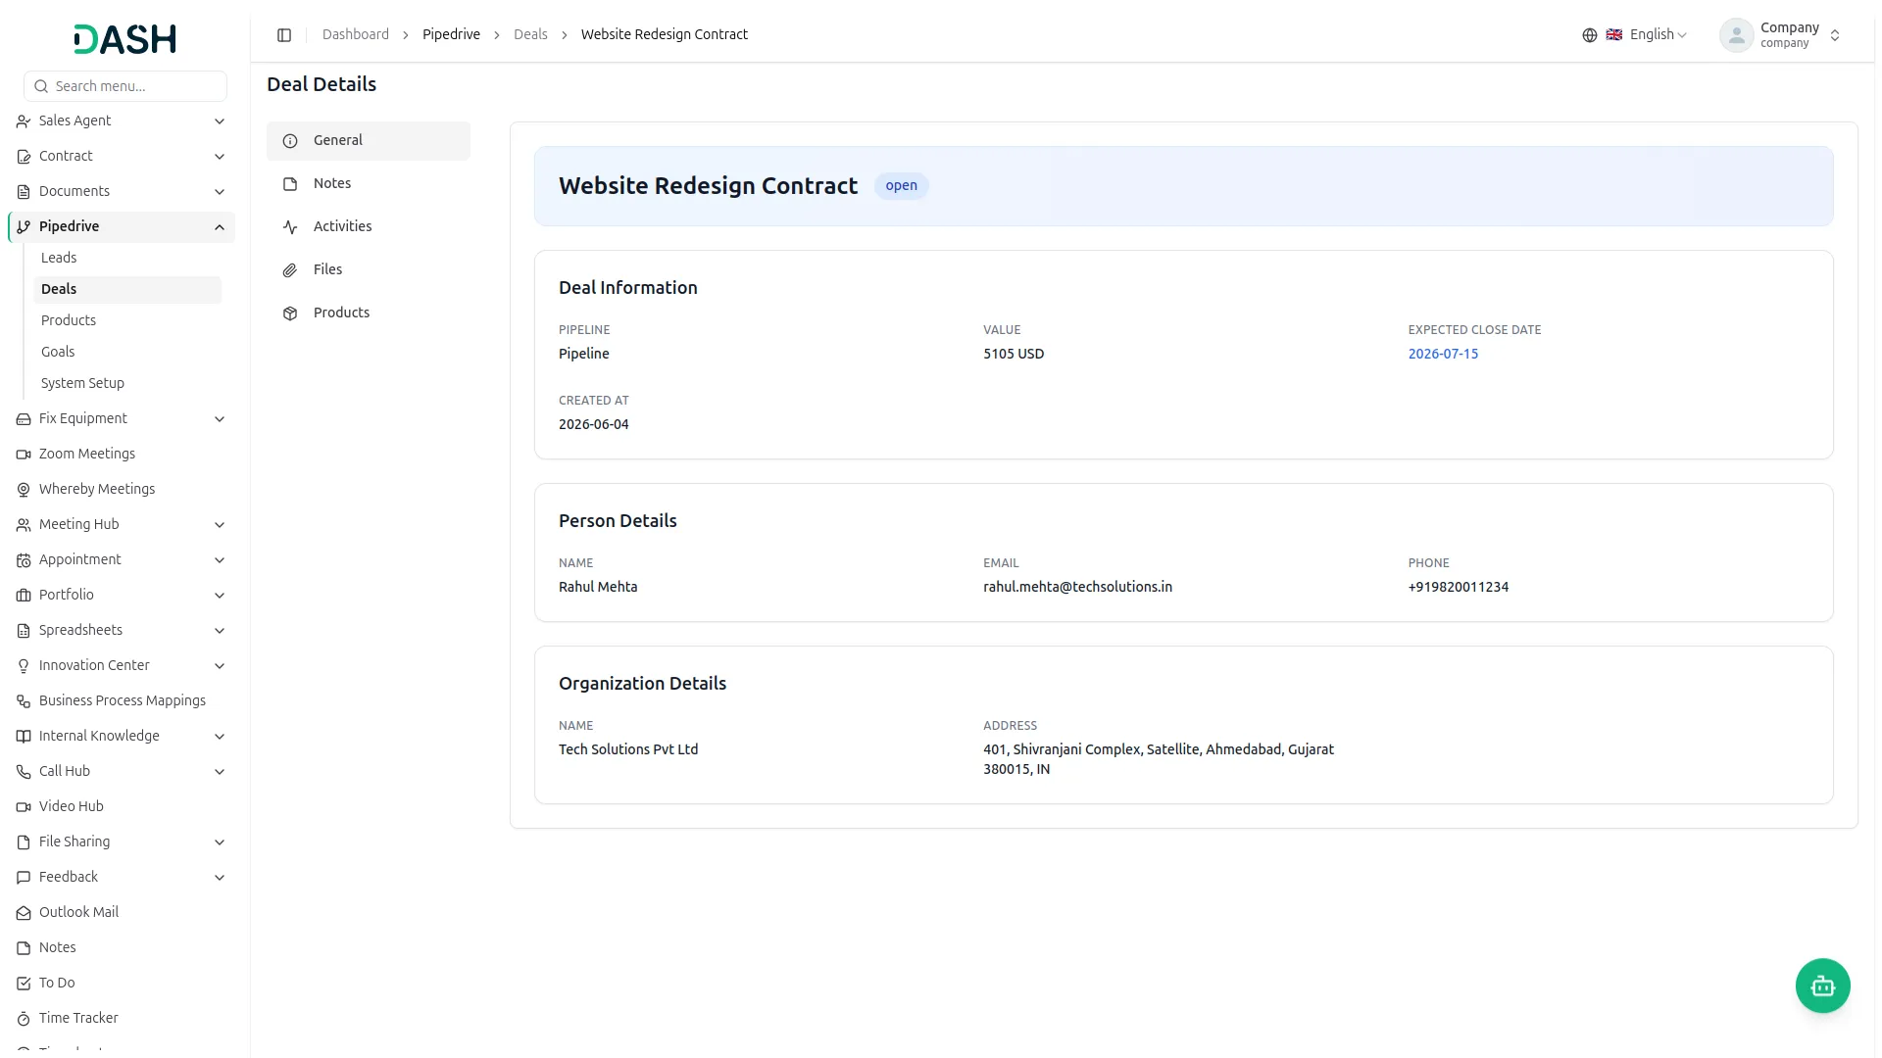Expand the File Sharing chevron
This screenshot has height=1058, width=1882.
click(x=220, y=842)
